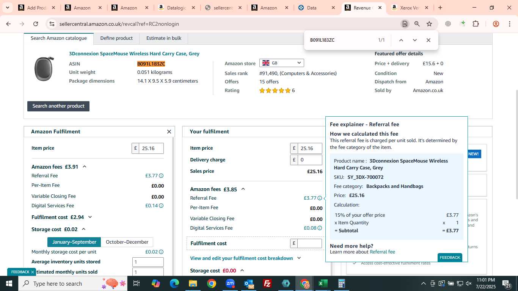The width and height of the screenshot is (518, 291).
Task: Click the SpaceMouse carry case product thumbnail
Action: (44, 69)
